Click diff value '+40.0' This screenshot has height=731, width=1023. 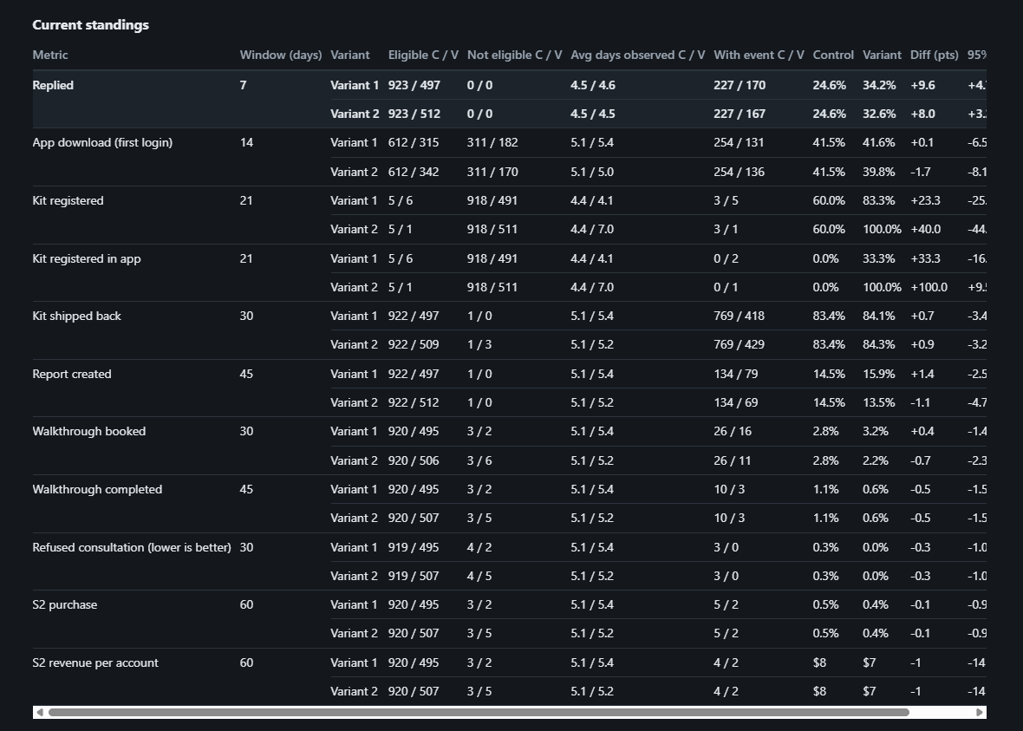click(925, 229)
